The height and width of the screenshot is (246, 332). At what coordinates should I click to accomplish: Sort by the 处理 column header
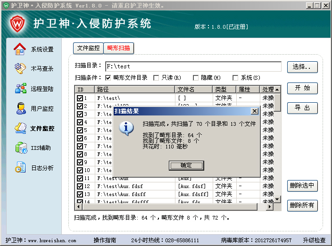click(x=267, y=90)
